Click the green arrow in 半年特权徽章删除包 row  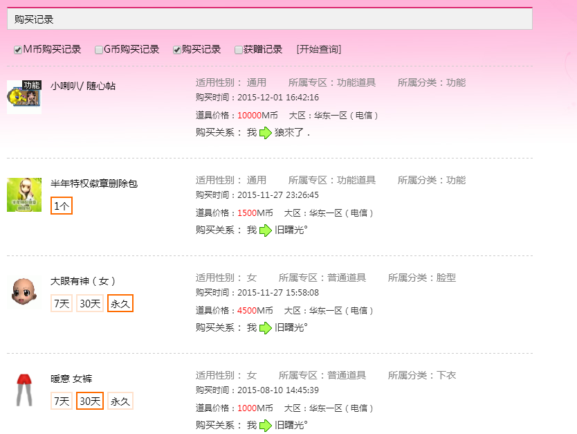coord(265,230)
